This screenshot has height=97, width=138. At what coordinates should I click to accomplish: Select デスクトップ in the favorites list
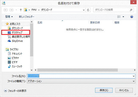pos(16,32)
